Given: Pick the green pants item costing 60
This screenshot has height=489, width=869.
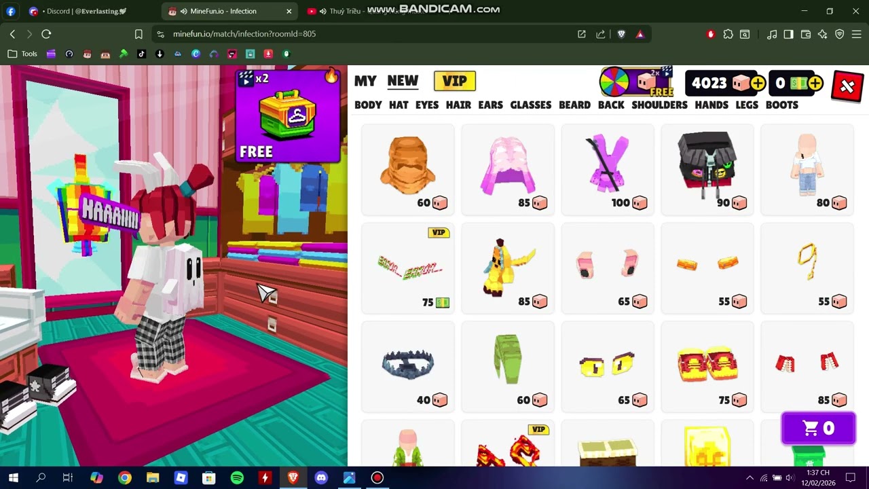Looking at the screenshot, I should click(x=508, y=367).
